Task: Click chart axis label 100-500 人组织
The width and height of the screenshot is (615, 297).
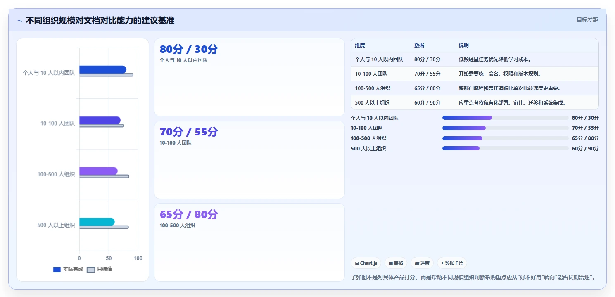Action: 56,174
